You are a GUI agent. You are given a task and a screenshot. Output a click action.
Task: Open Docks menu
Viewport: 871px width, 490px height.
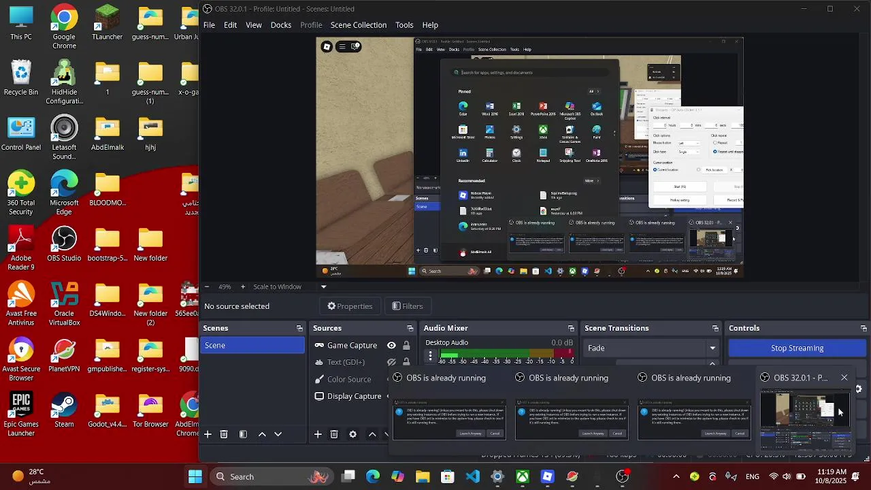(281, 24)
